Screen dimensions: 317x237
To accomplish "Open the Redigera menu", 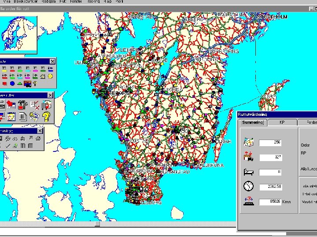I will pos(48,1).
